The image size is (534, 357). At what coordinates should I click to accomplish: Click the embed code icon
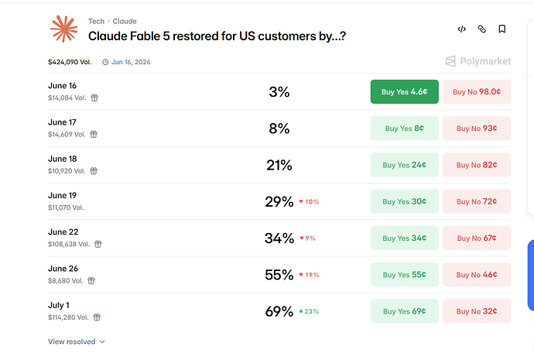[x=461, y=29]
